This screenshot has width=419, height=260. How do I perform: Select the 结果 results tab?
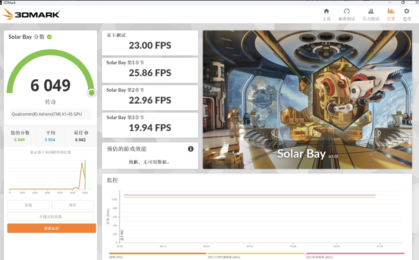point(391,15)
